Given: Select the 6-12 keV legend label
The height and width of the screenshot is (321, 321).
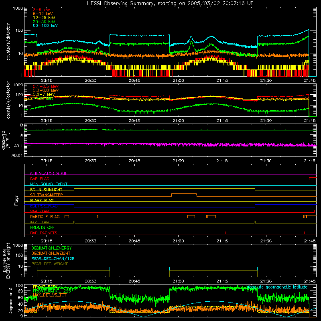Looking at the screenshot, I should coord(43,14).
